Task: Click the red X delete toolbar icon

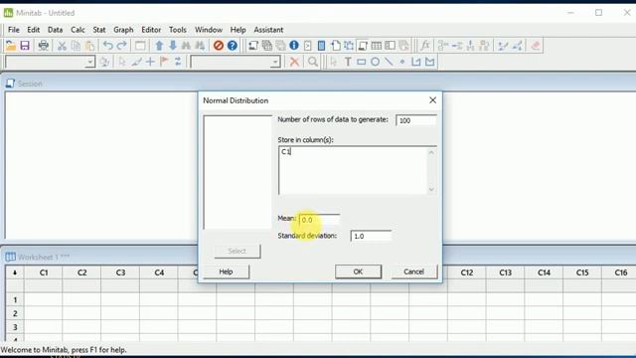Action: point(294,62)
